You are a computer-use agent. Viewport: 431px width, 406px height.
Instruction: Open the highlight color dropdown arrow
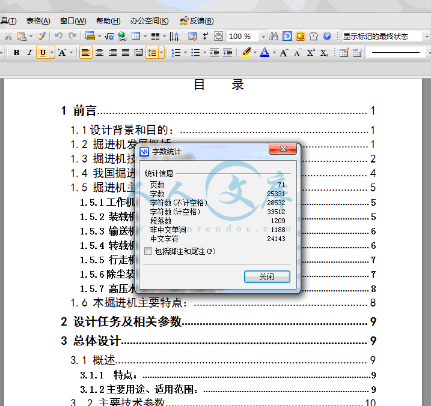pyautogui.click(x=255, y=52)
